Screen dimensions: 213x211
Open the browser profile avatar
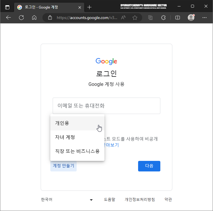coord(191,18)
